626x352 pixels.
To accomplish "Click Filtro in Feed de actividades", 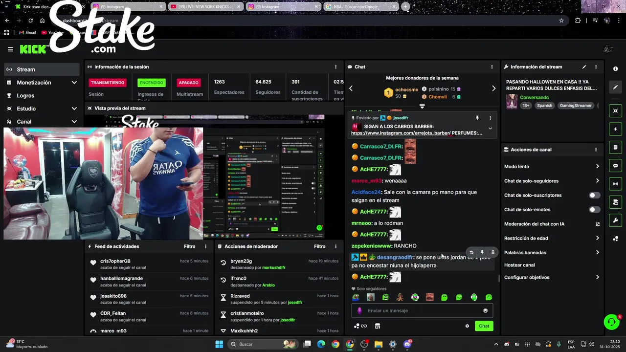I will click(x=189, y=246).
